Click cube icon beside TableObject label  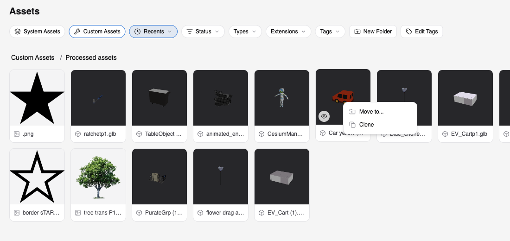[x=139, y=134]
